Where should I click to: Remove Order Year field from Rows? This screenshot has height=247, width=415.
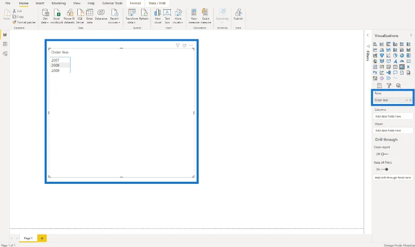[x=410, y=100]
